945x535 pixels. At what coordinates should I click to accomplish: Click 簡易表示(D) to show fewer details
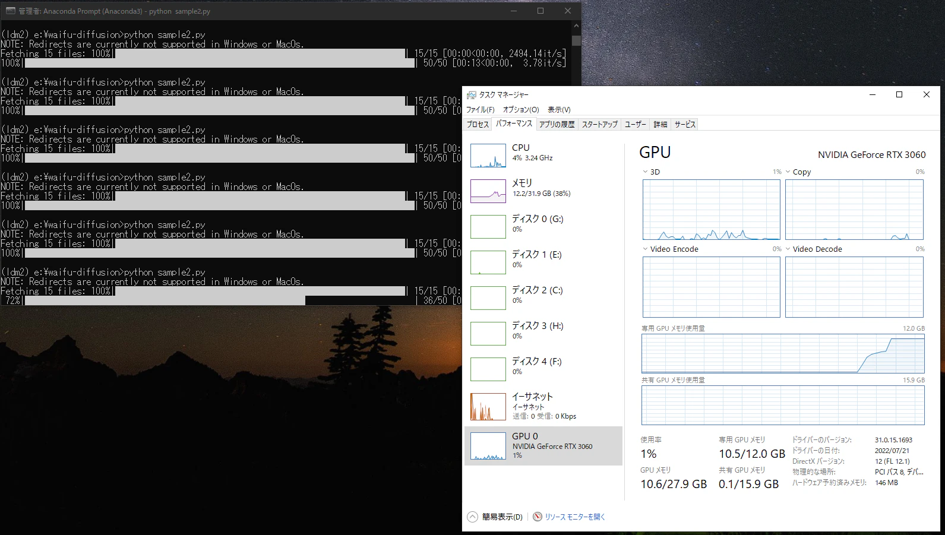point(502,517)
